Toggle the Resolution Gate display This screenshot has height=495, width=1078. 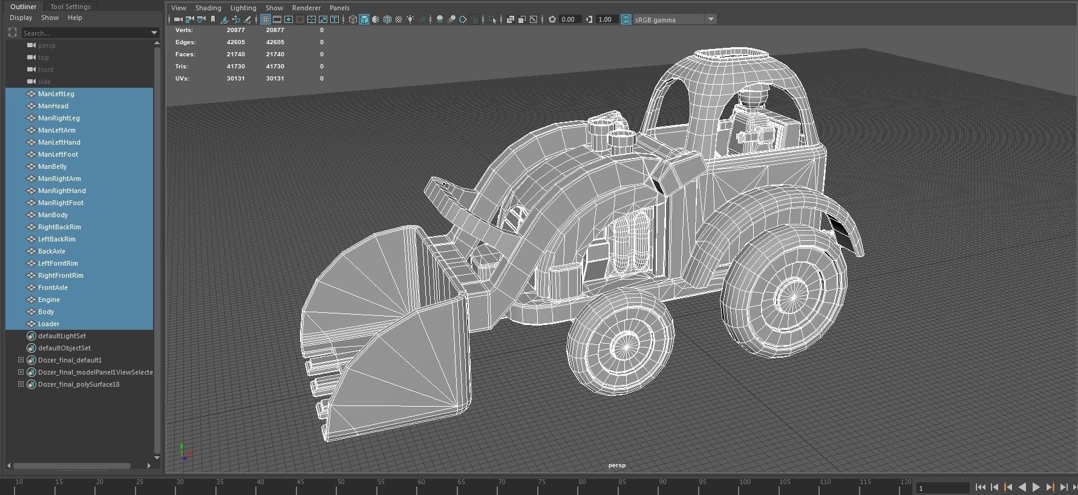click(289, 19)
